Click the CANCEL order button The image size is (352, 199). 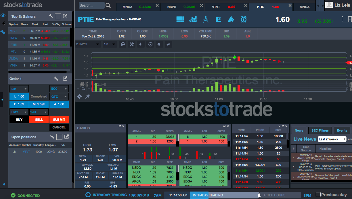59,127
